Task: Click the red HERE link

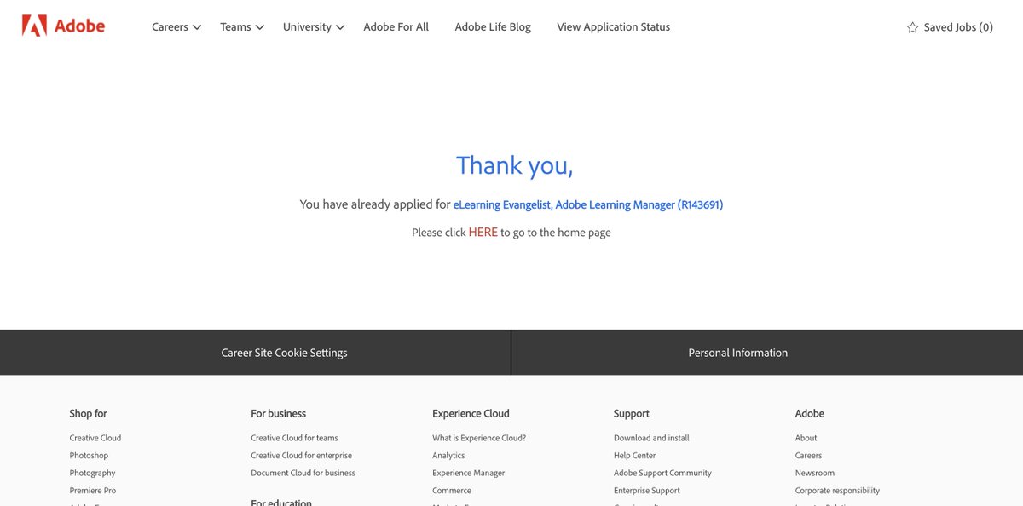Action: coord(483,232)
